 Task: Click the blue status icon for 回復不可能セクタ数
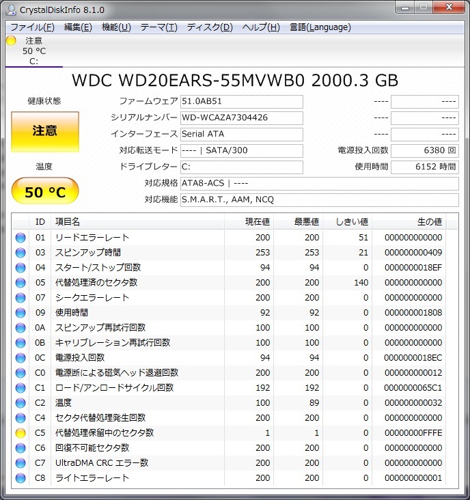tap(20, 448)
